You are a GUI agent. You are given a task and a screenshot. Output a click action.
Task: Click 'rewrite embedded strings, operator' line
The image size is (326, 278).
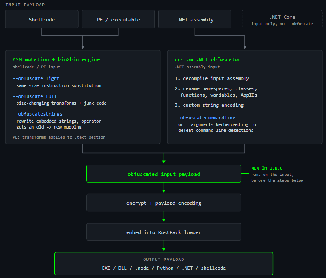pyautogui.click(x=59, y=121)
